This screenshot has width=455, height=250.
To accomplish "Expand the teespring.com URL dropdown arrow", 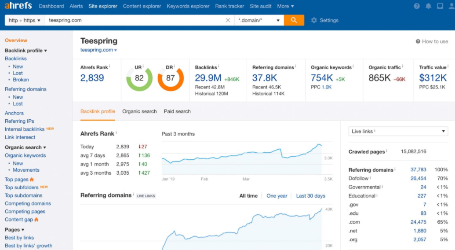I will pos(116,50).
